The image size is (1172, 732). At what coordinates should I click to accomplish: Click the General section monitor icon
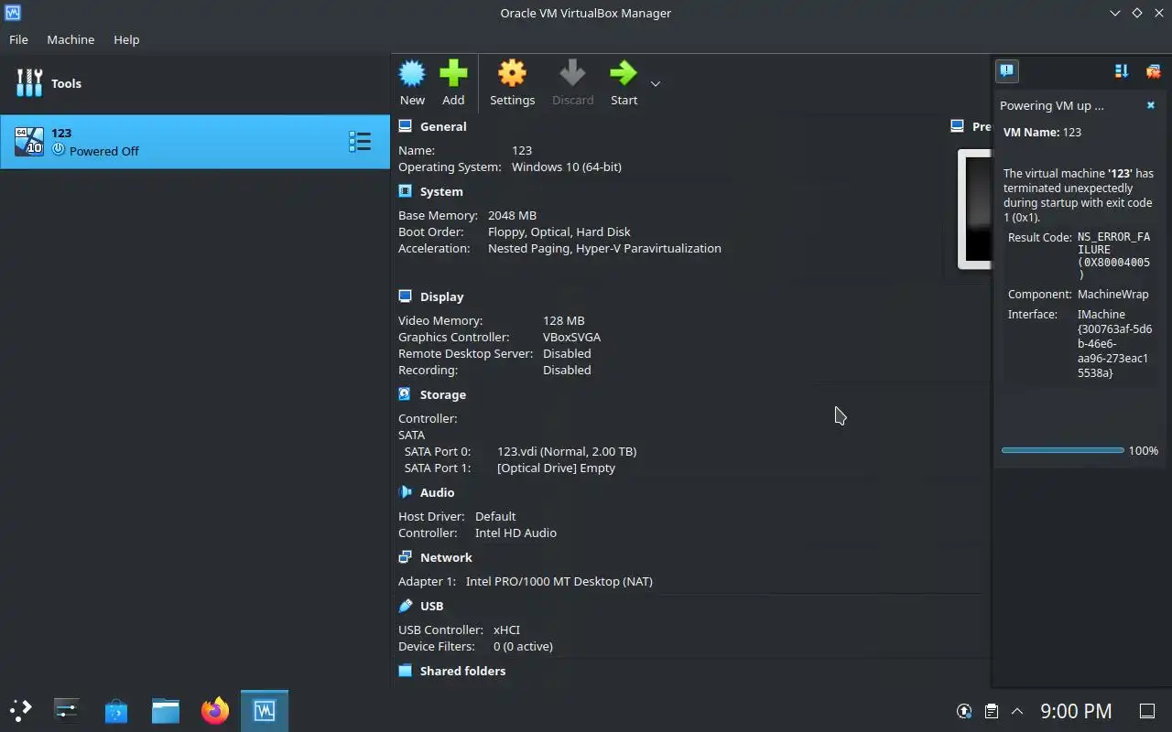tap(405, 126)
